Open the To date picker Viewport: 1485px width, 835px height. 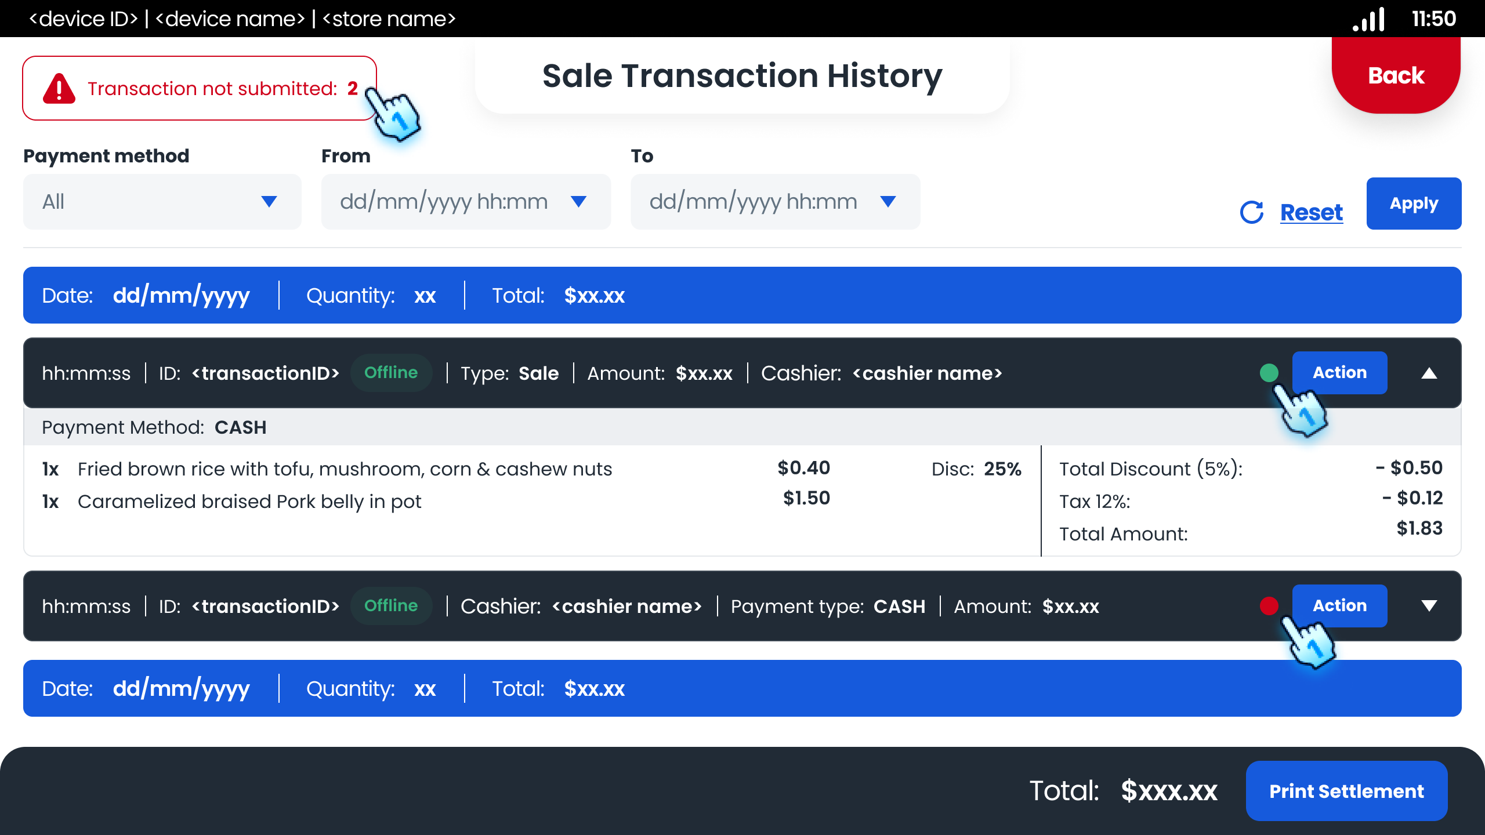(775, 201)
